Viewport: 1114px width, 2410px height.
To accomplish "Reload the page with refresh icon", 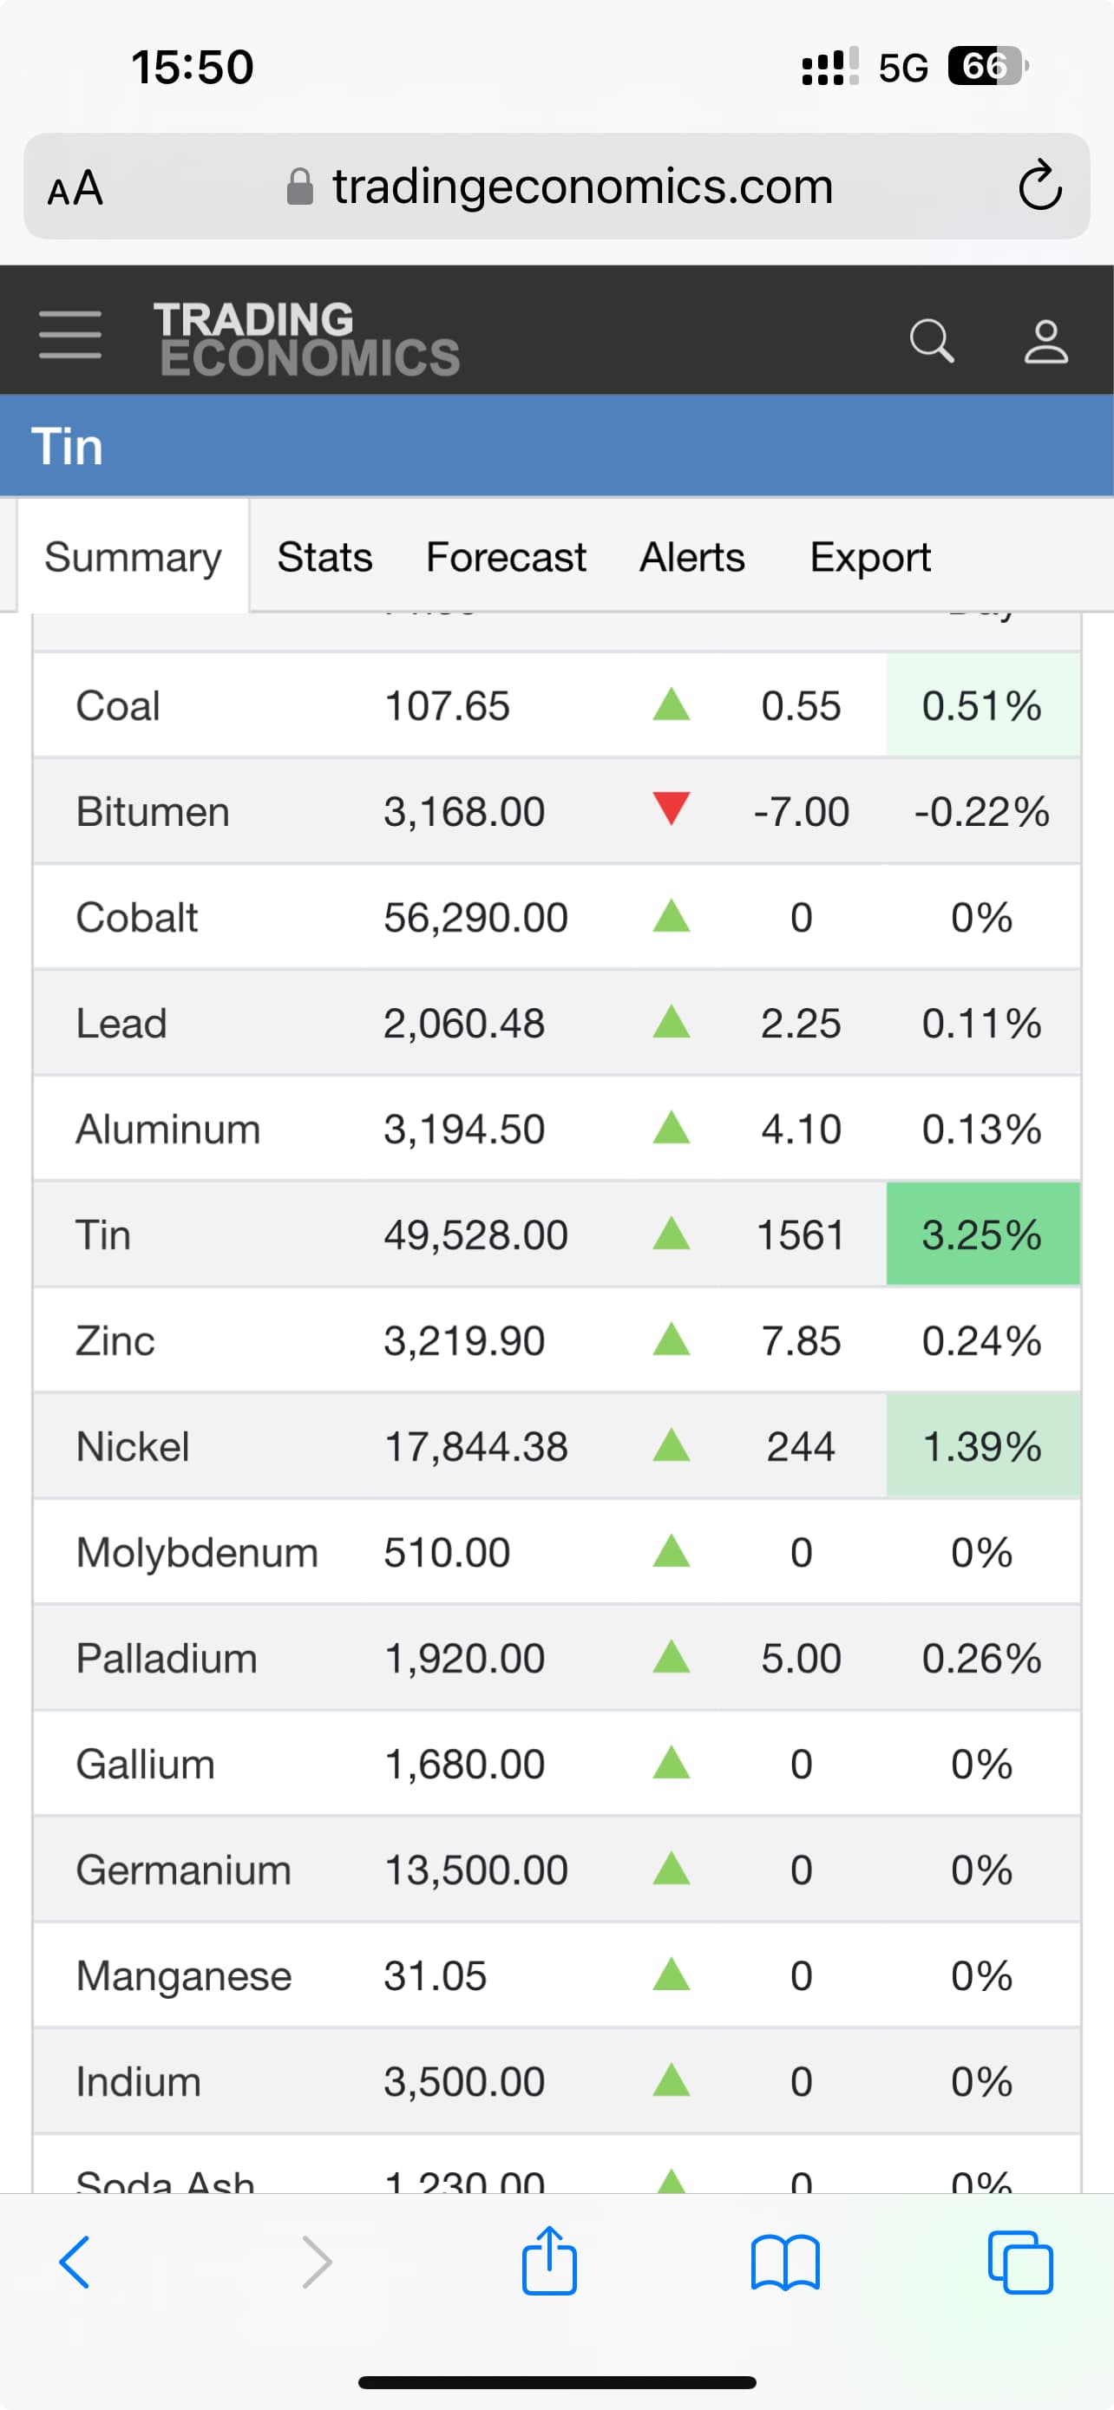I will pos(1039,186).
